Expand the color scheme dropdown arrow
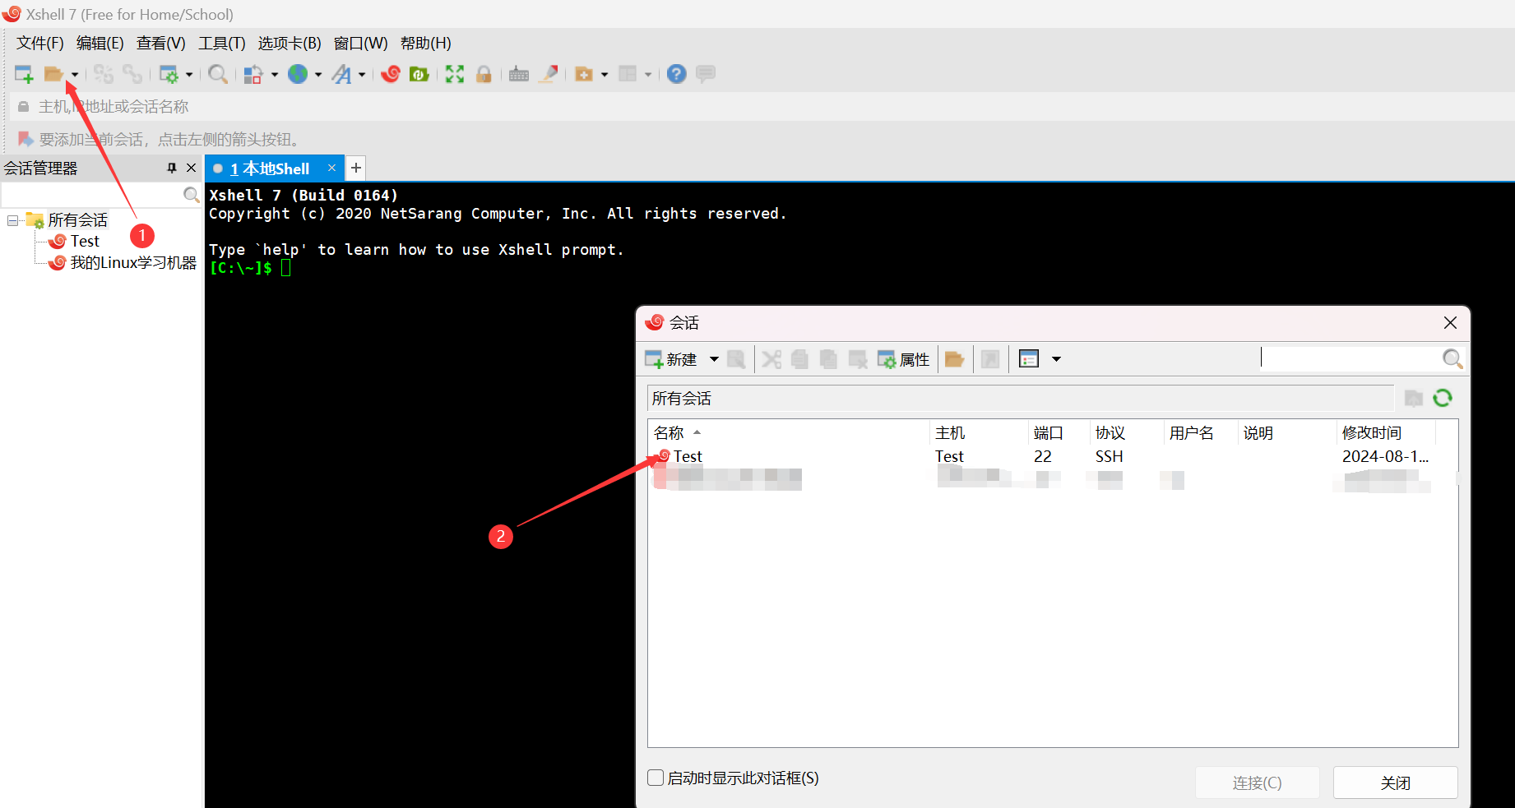Image resolution: width=1515 pixels, height=808 pixels. [275, 75]
